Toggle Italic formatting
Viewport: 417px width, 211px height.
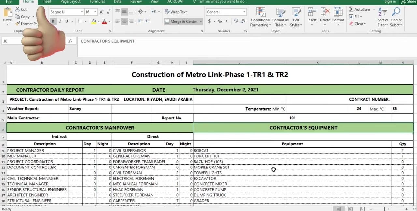60,21
